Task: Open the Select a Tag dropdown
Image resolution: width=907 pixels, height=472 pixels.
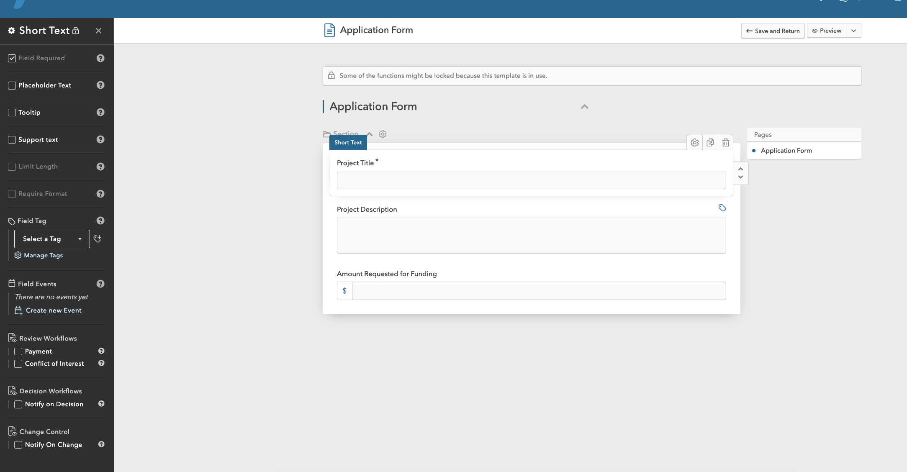Action: [52, 239]
